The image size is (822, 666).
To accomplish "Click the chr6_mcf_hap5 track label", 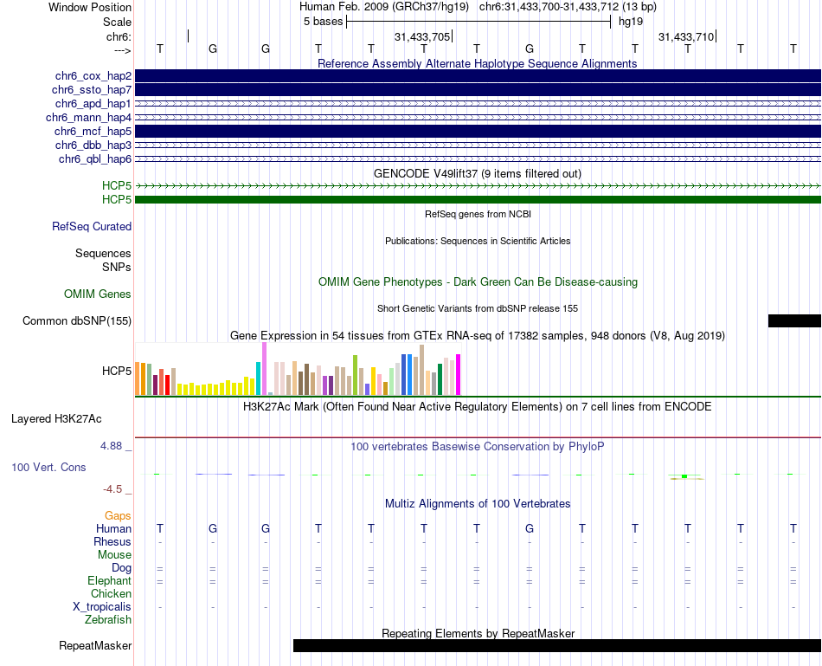I will tap(93, 131).
